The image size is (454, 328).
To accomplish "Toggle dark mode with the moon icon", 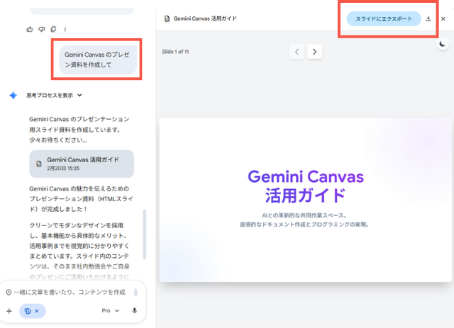I will (443, 44).
